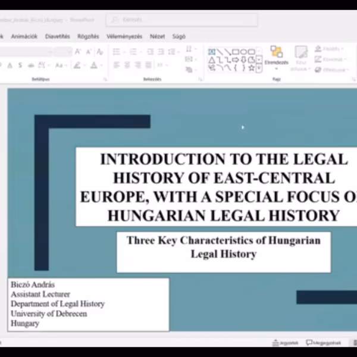
Task: Open character spacing AV dropdown
Action: pos(43,65)
